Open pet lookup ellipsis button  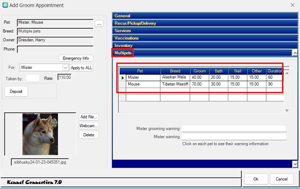click(x=99, y=24)
